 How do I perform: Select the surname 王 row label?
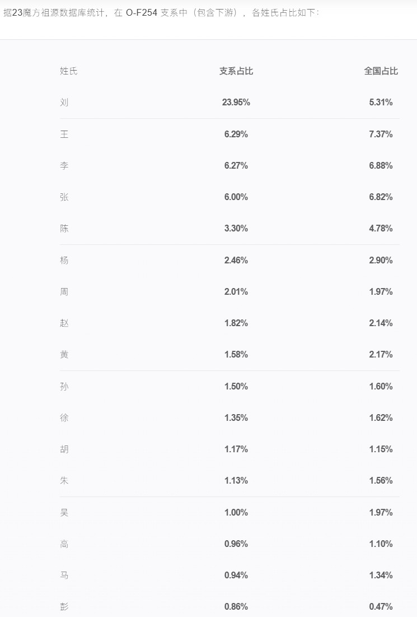pyautogui.click(x=64, y=134)
